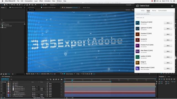This screenshot has height=99, width=177.
Task: Switch to Início tab in Creative Cloud
Action: 143,10
